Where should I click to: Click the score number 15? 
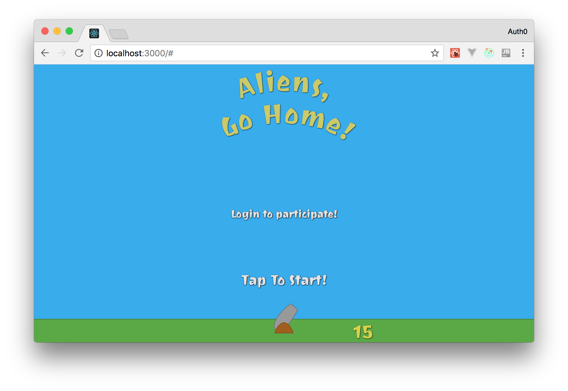point(363,332)
